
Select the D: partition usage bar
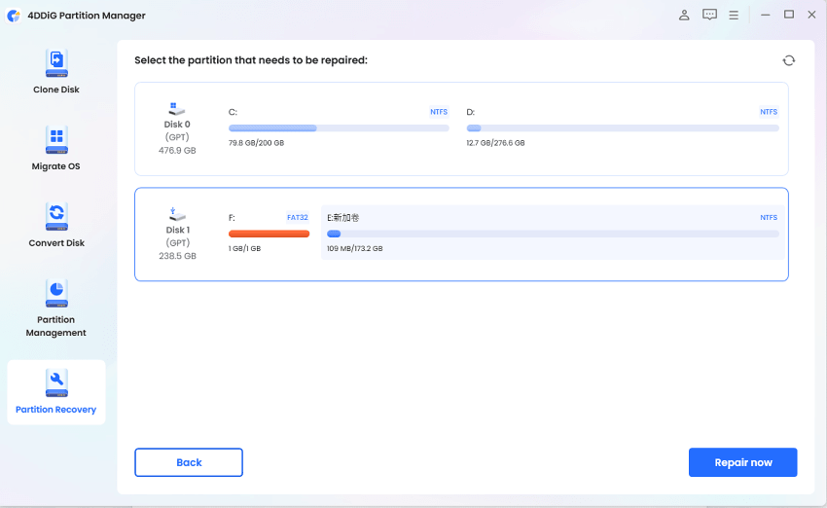pos(623,128)
